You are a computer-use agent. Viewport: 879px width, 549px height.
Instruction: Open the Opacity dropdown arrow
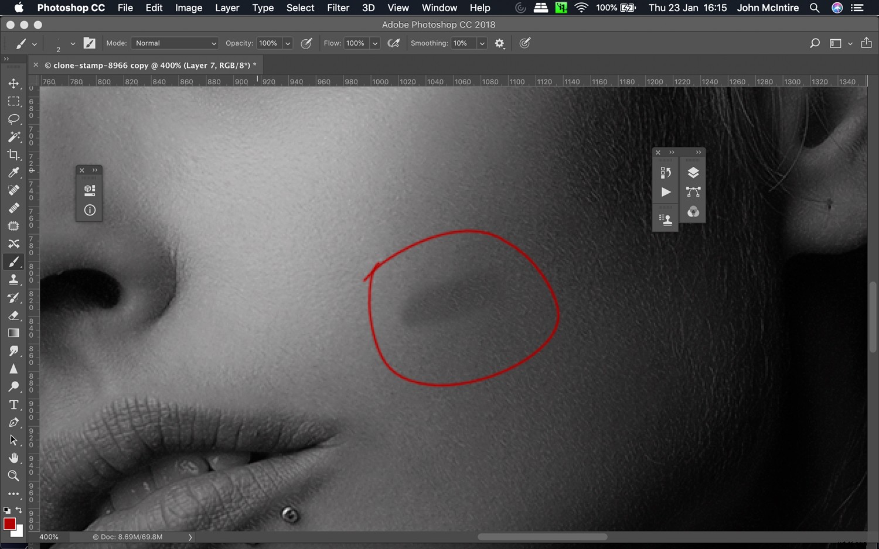pyautogui.click(x=288, y=43)
